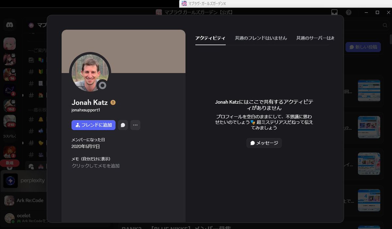
Task: Click the Discord home icon in the server list
Action: coord(9,25)
